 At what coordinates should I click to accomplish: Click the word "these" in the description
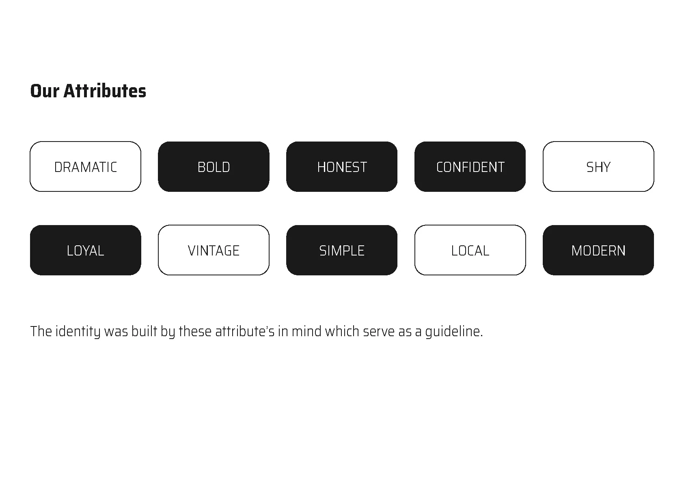click(x=195, y=332)
